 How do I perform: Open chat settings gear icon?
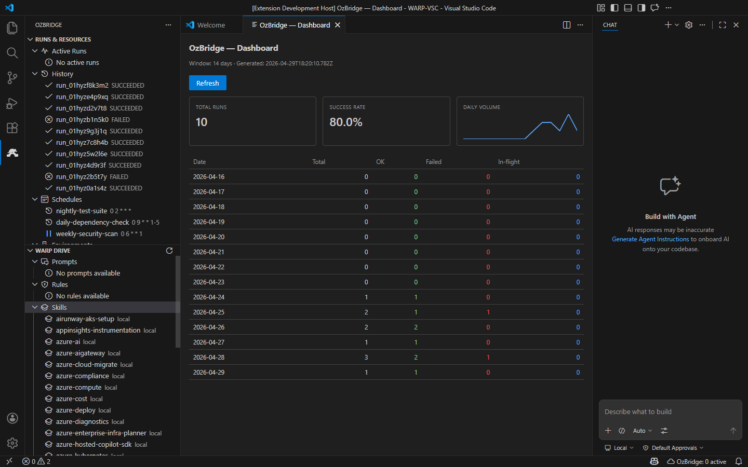tap(689, 25)
